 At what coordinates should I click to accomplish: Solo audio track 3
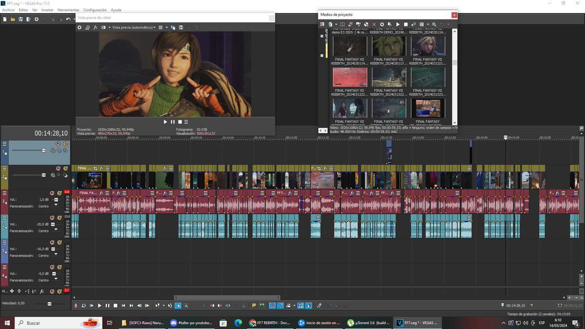(x=59, y=193)
